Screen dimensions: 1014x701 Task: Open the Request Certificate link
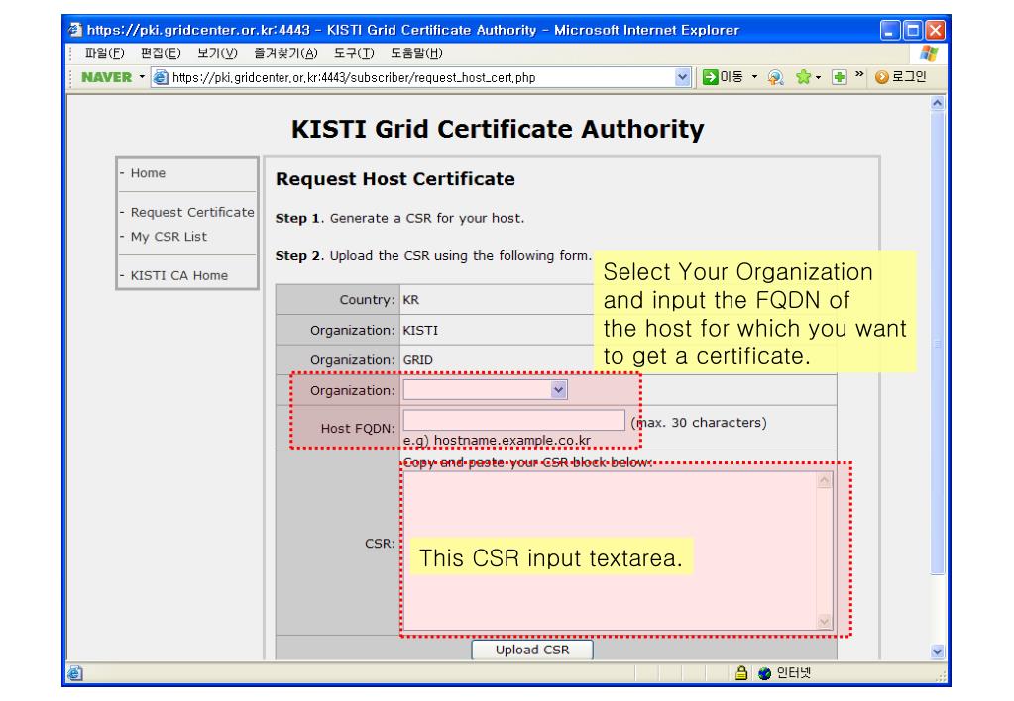(x=192, y=212)
